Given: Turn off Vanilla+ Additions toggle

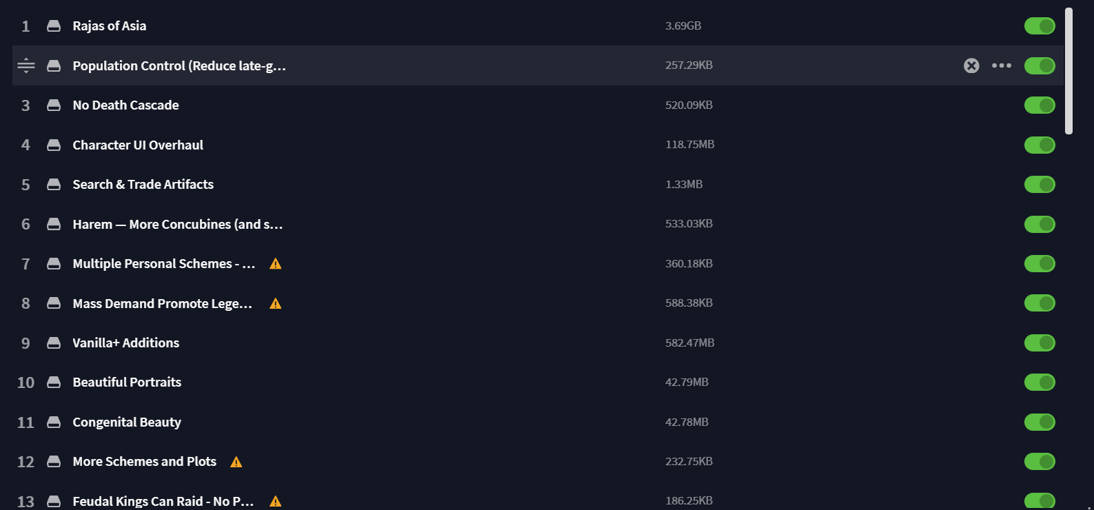Looking at the screenshot, I should 1040,343.
